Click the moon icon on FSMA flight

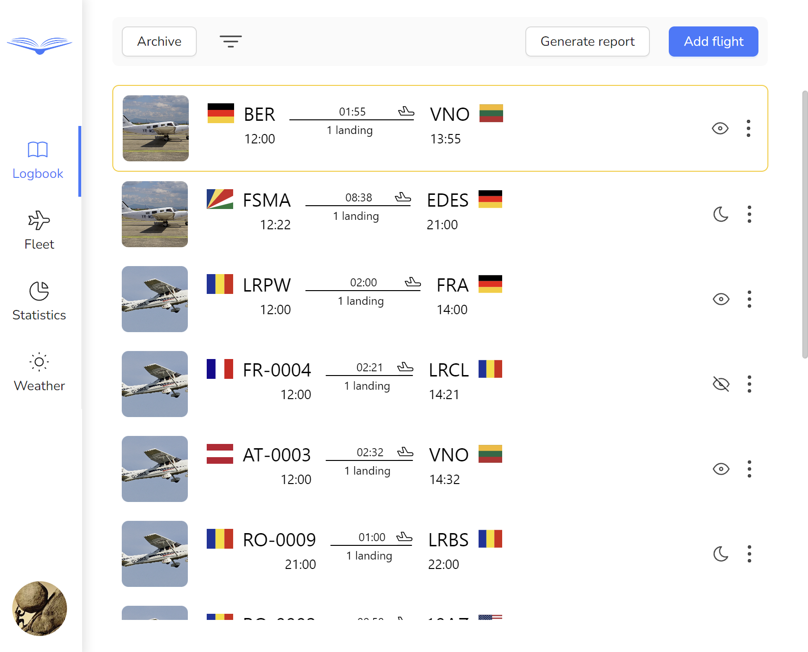[721, 214]
